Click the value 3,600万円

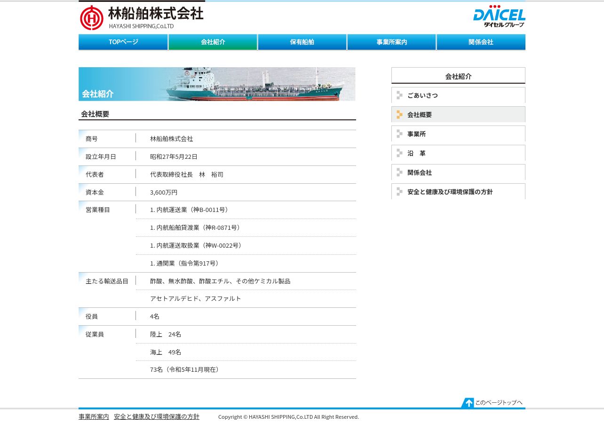[164, 192]
